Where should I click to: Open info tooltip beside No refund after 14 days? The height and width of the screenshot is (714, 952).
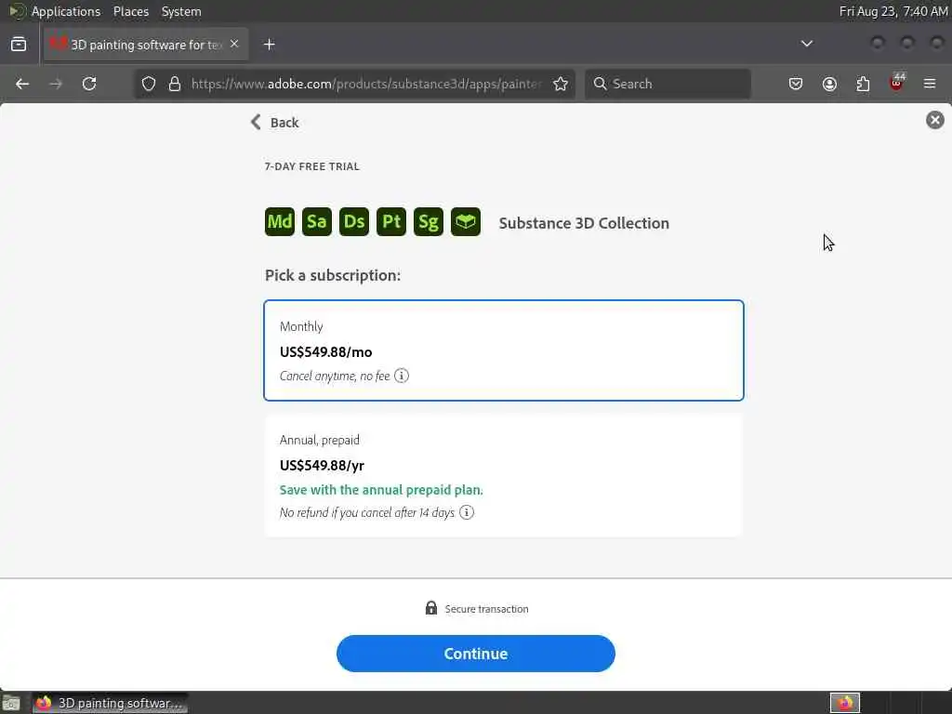[467, 512]
